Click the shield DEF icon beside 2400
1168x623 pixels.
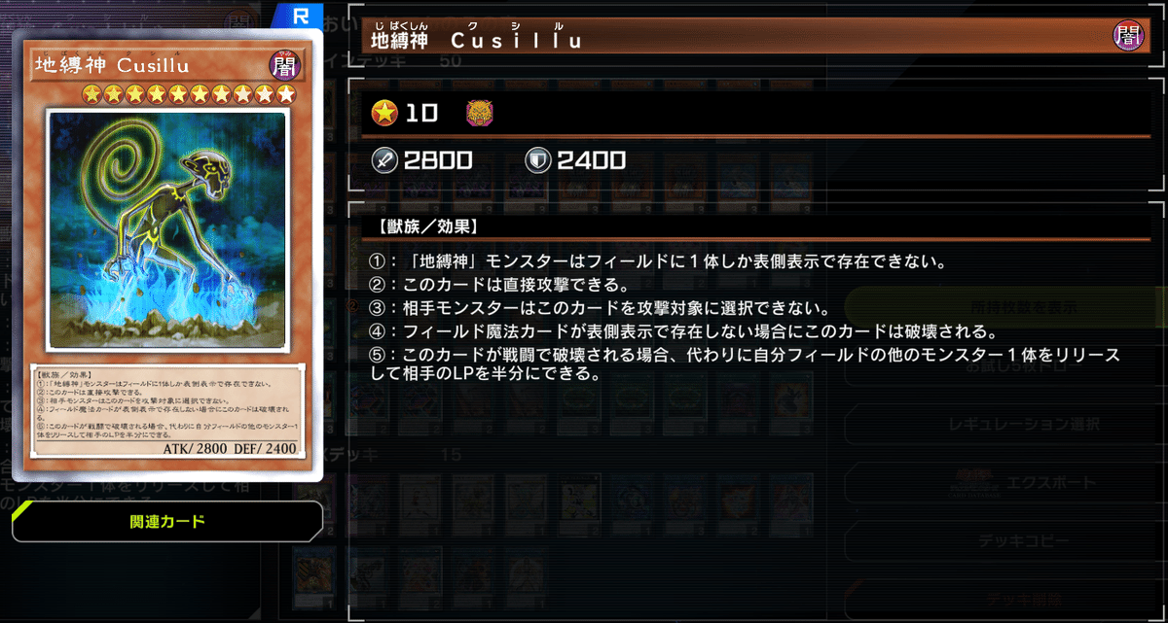click(538, 160)
